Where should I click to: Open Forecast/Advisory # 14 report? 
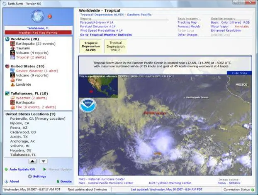97,22
